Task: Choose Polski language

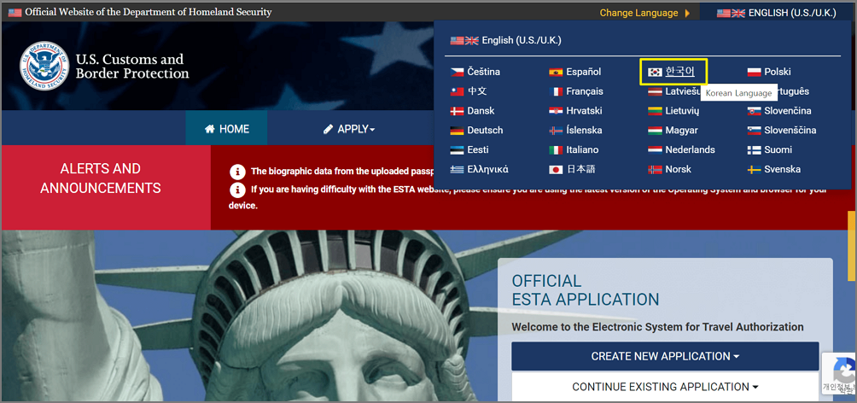Action: [778, 73]
